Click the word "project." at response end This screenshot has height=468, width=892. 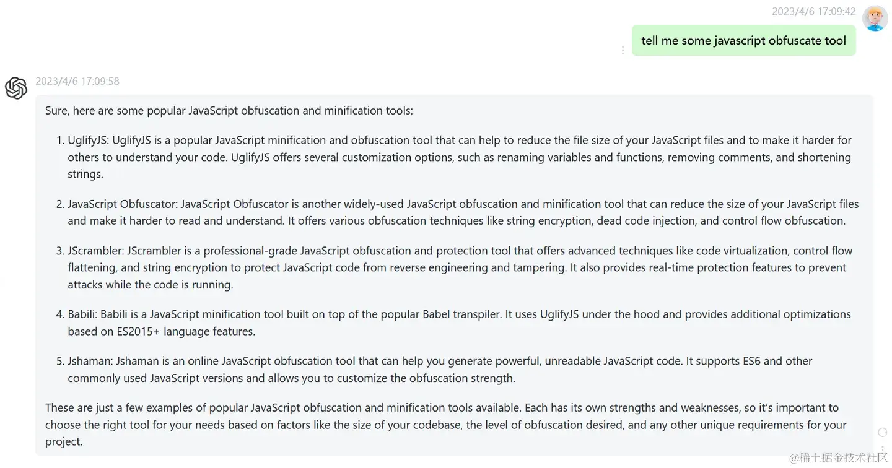(x=64, y=442)
